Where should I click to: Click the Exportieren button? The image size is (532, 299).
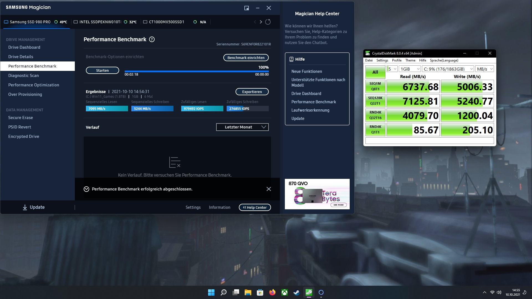(x=252, y=92)
